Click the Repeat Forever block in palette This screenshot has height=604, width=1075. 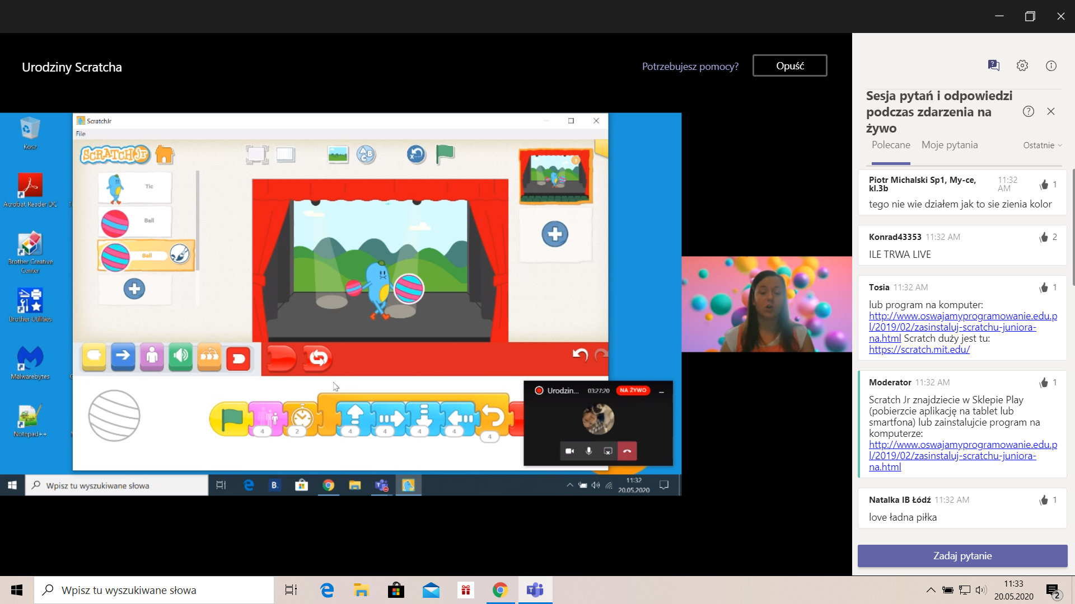[x=317, y=358]
